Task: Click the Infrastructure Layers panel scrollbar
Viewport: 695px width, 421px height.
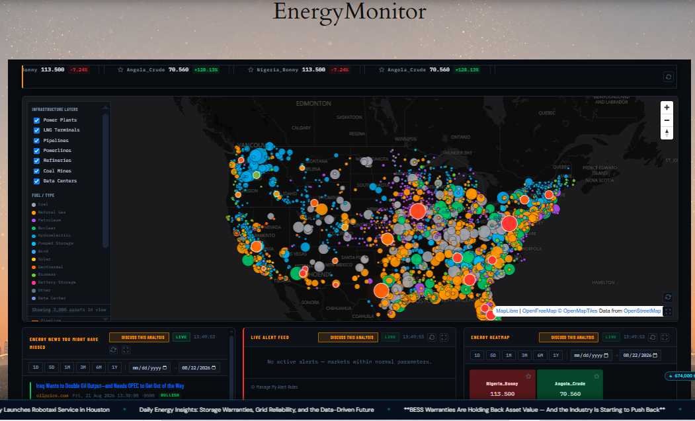Action: pyautogui.click(x=106, y=181)
